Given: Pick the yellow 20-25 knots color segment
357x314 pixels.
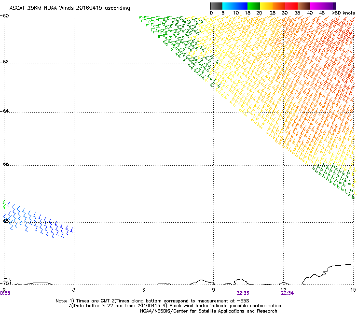Looking at the screenshot, I should click(266, 6).
